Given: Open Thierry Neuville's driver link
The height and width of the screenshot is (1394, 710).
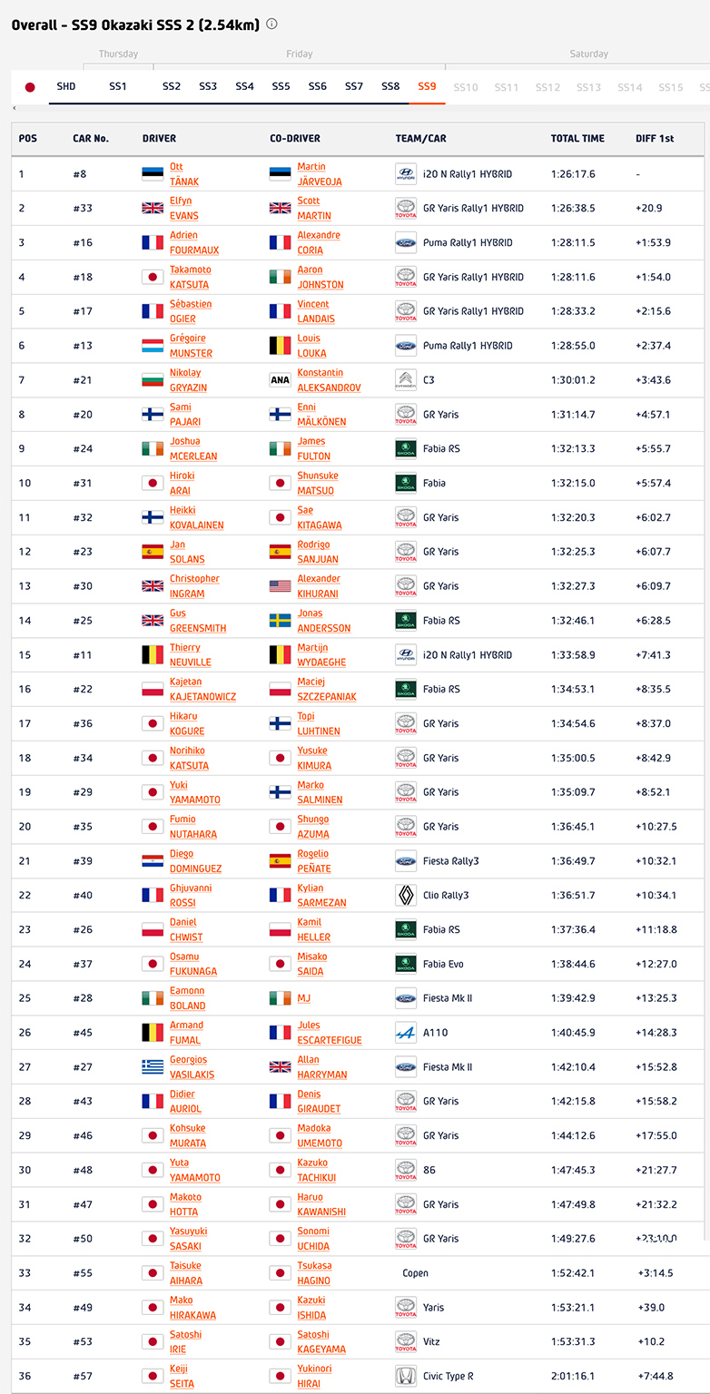Looking at the screenshot, I should 185,655.
